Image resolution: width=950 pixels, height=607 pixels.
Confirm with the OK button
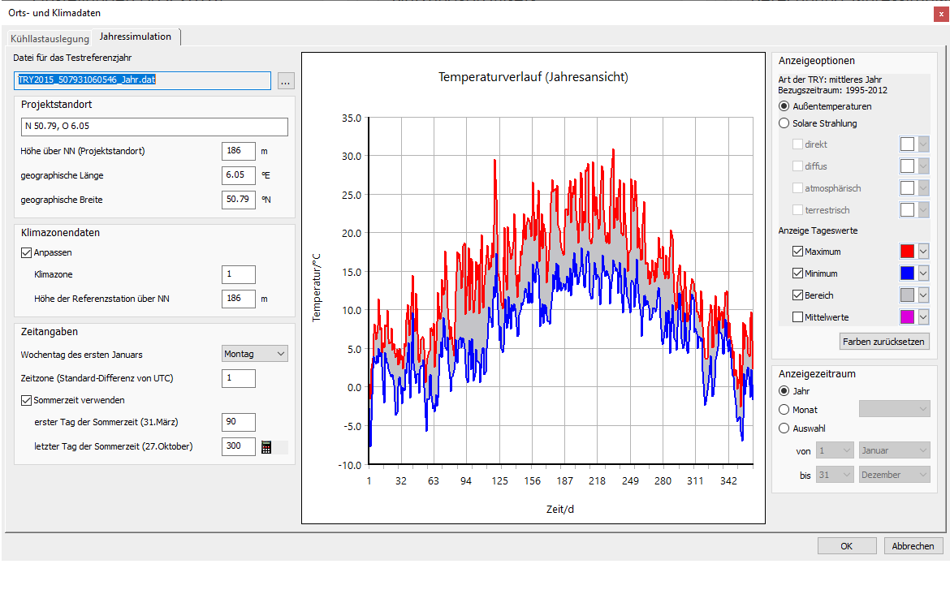pyautogui.click(x=846, y=546)
